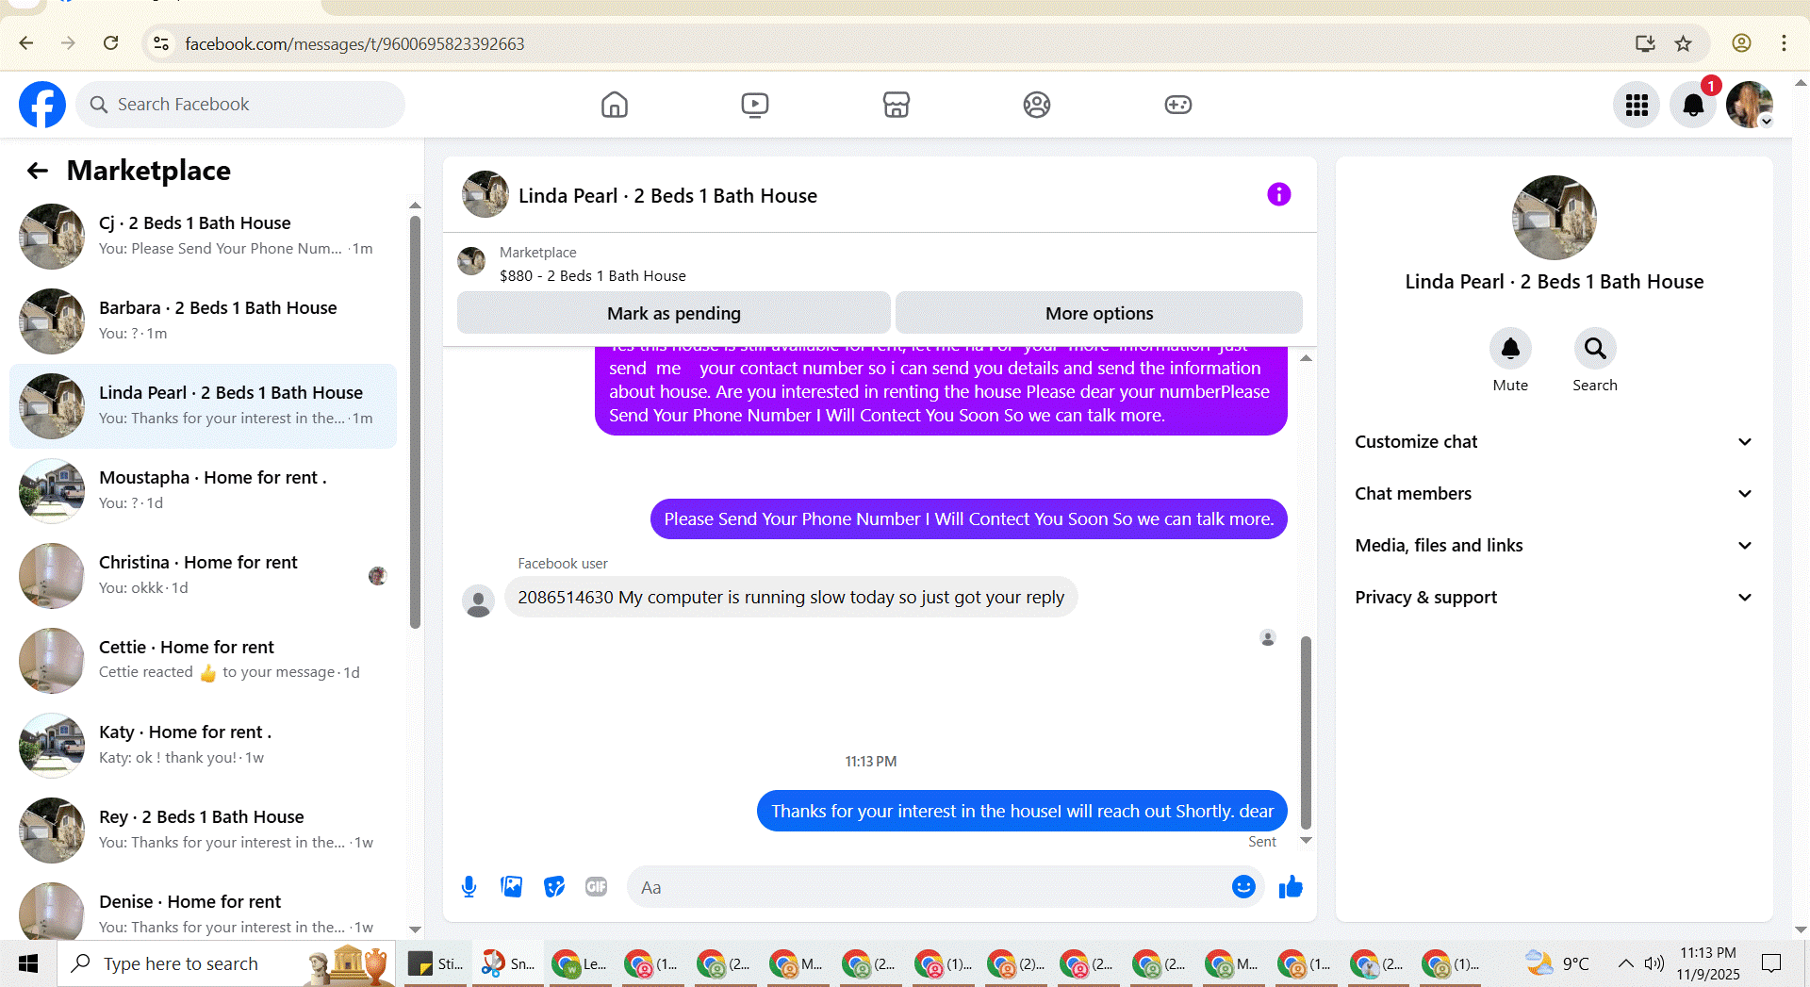Select Linda Pearl conversation in list

coord(204,406)
